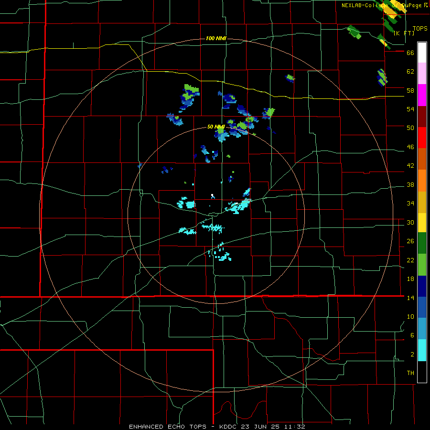Click the '46' legend value
The width and height of the screenshot is (430, 430).
[x=410, y=147]
